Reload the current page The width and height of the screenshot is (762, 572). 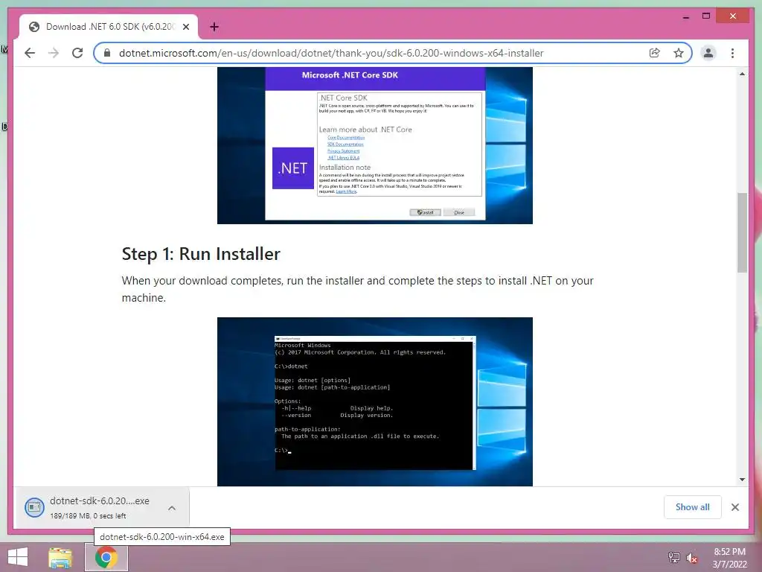[77, 53]
